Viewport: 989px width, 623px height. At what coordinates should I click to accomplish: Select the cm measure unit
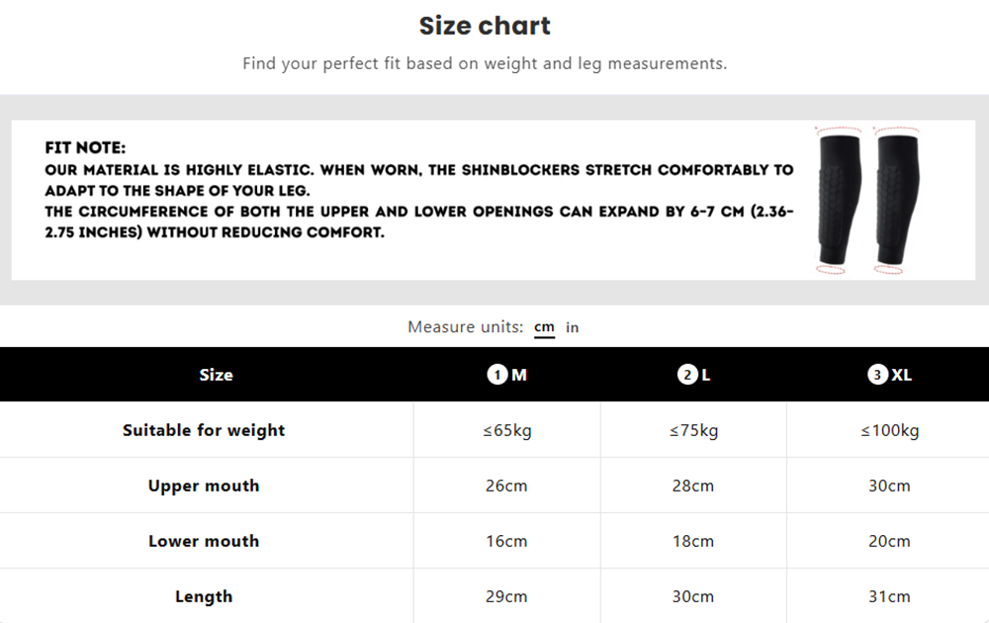544,327
